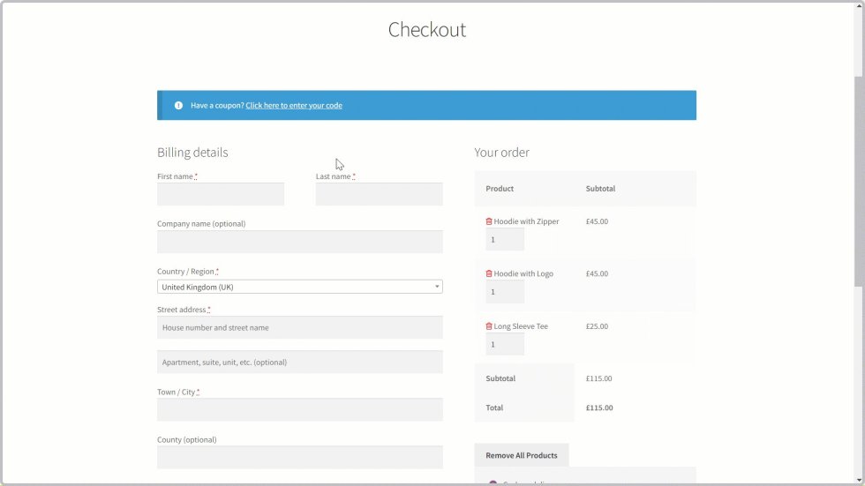This screenshot has height=486, width=865.
Task: Edit quantity for Long Sleeve Tee
Action: (505, 344)
